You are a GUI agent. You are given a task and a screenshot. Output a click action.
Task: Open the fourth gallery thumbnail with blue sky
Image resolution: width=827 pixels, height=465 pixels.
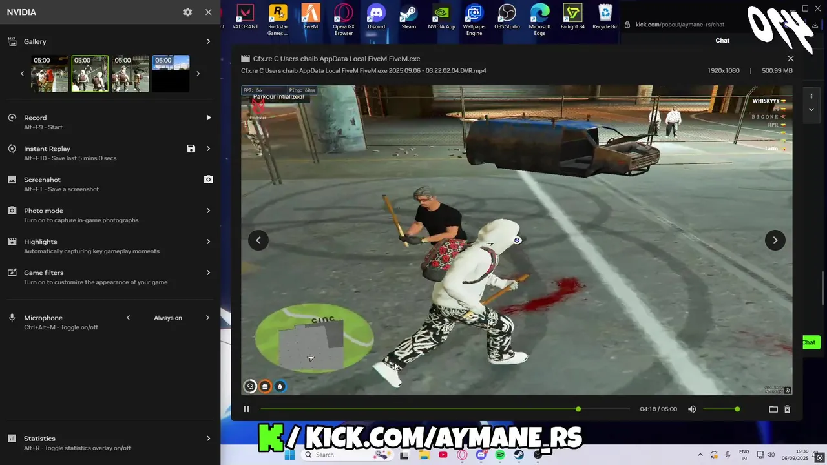pos(171,74)
